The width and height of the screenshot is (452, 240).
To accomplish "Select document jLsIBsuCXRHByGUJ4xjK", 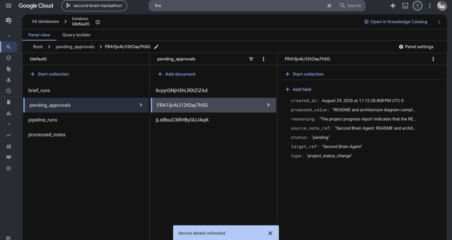I will 213,120.
